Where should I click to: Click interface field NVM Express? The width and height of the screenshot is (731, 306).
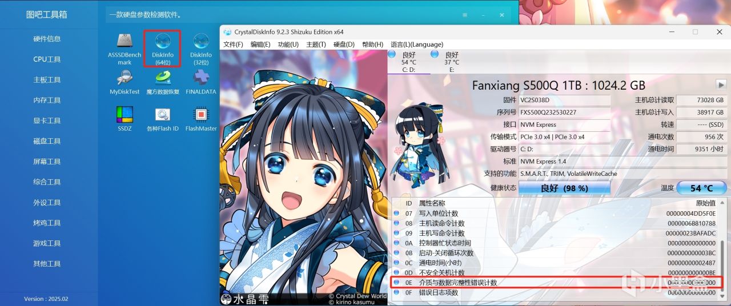564,124
